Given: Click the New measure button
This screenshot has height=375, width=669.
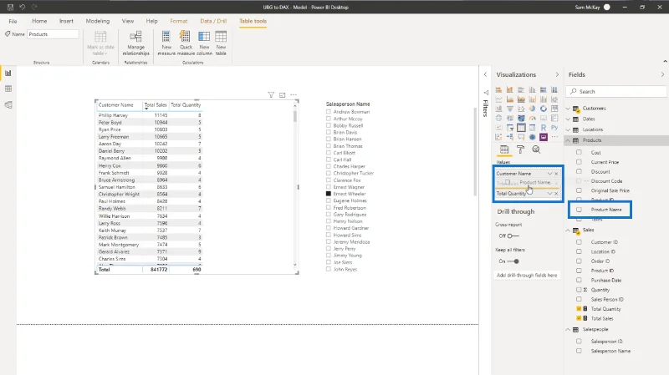Looking at the screenshot, I should coord(166,43).
